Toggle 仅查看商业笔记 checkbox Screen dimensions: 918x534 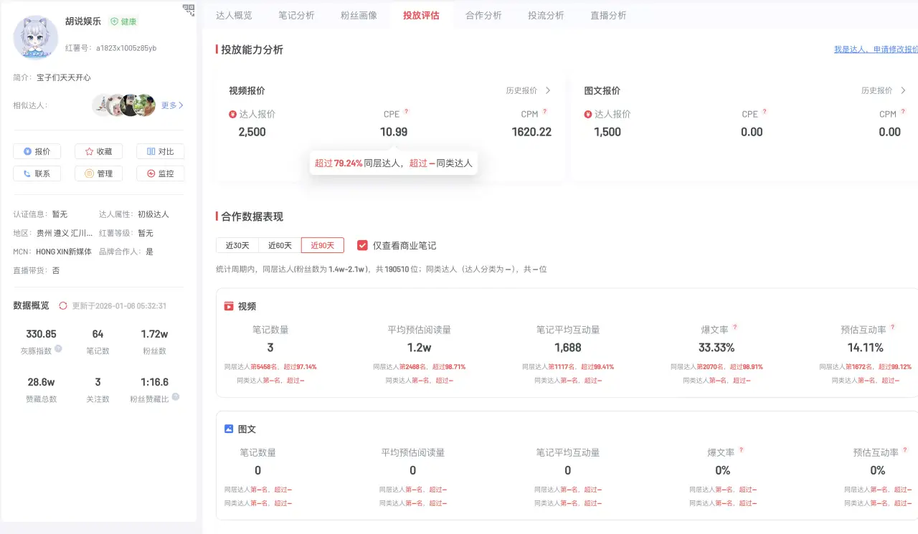[363, 245]
